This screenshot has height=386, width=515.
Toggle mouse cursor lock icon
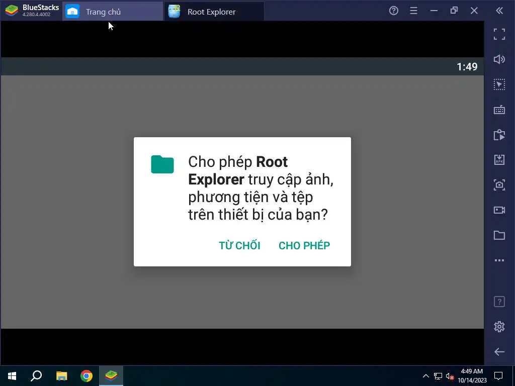tap(499, 84)
